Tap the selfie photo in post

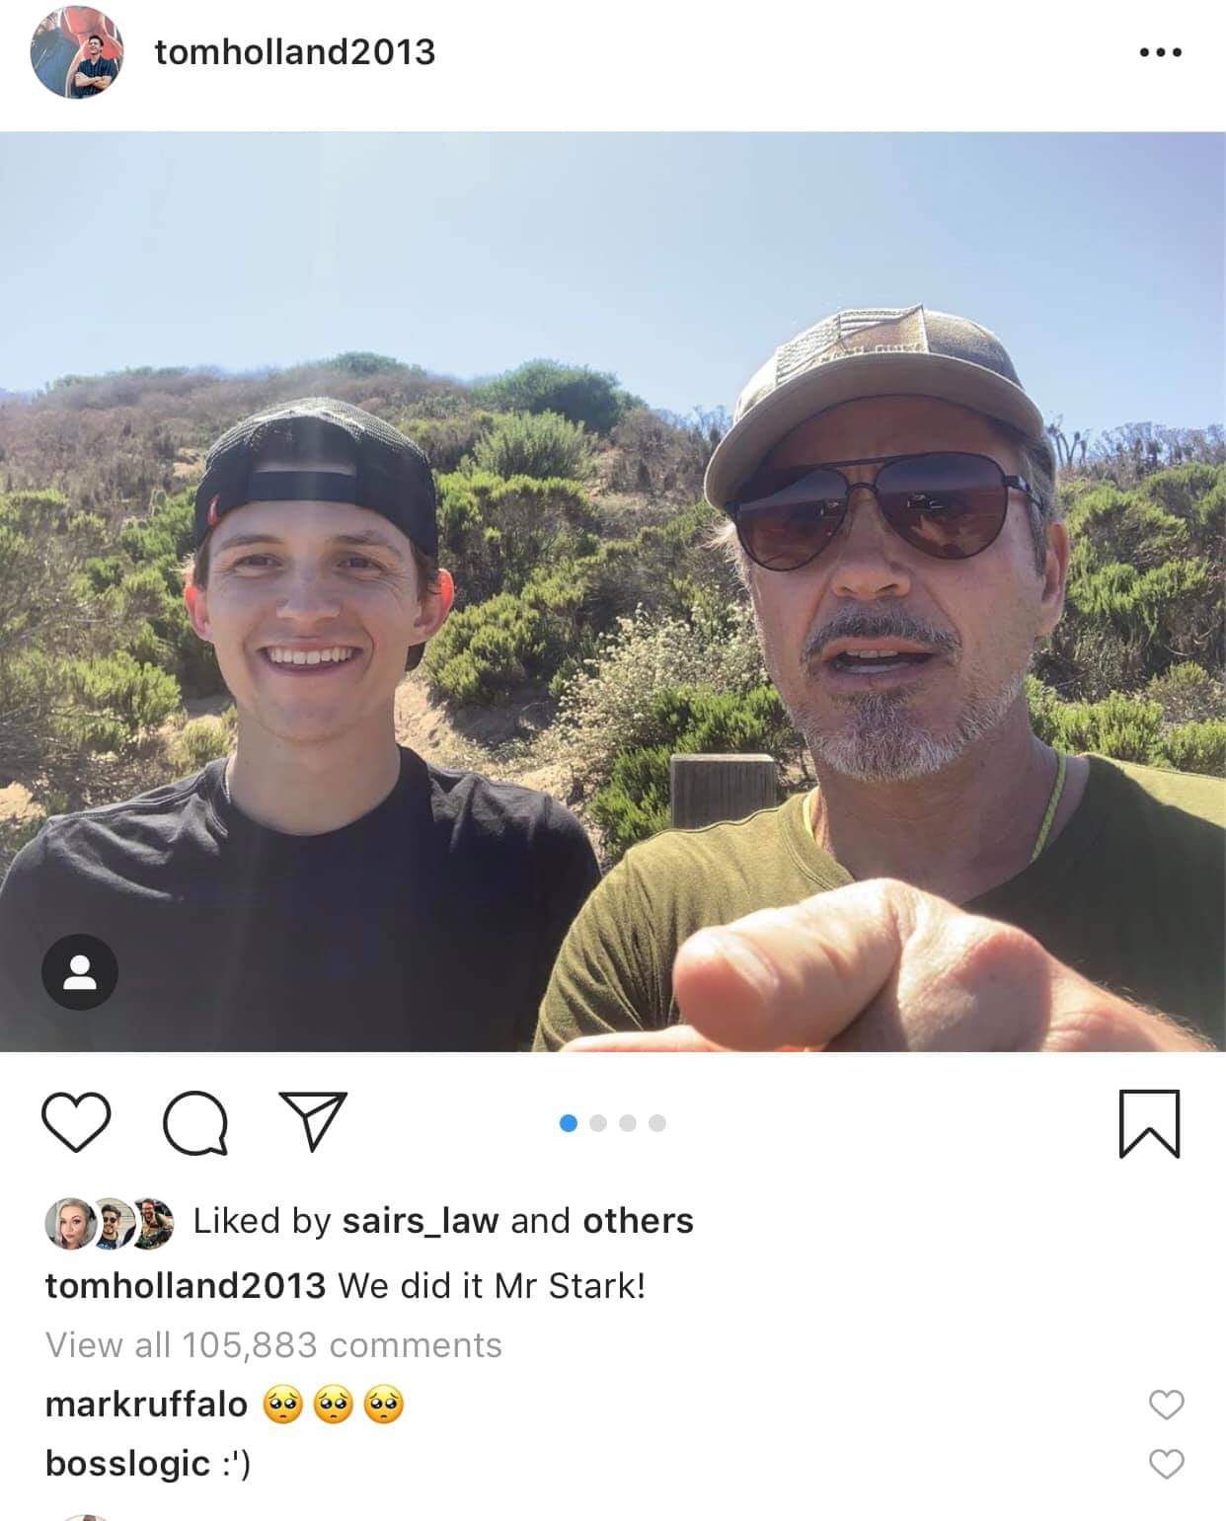coord(613,592)
